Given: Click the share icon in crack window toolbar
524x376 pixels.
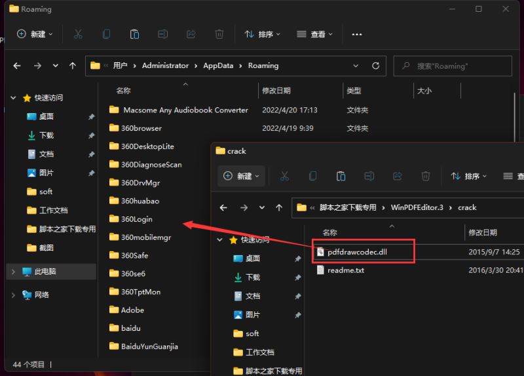Looking at the screenshot, I should [398, 176].
